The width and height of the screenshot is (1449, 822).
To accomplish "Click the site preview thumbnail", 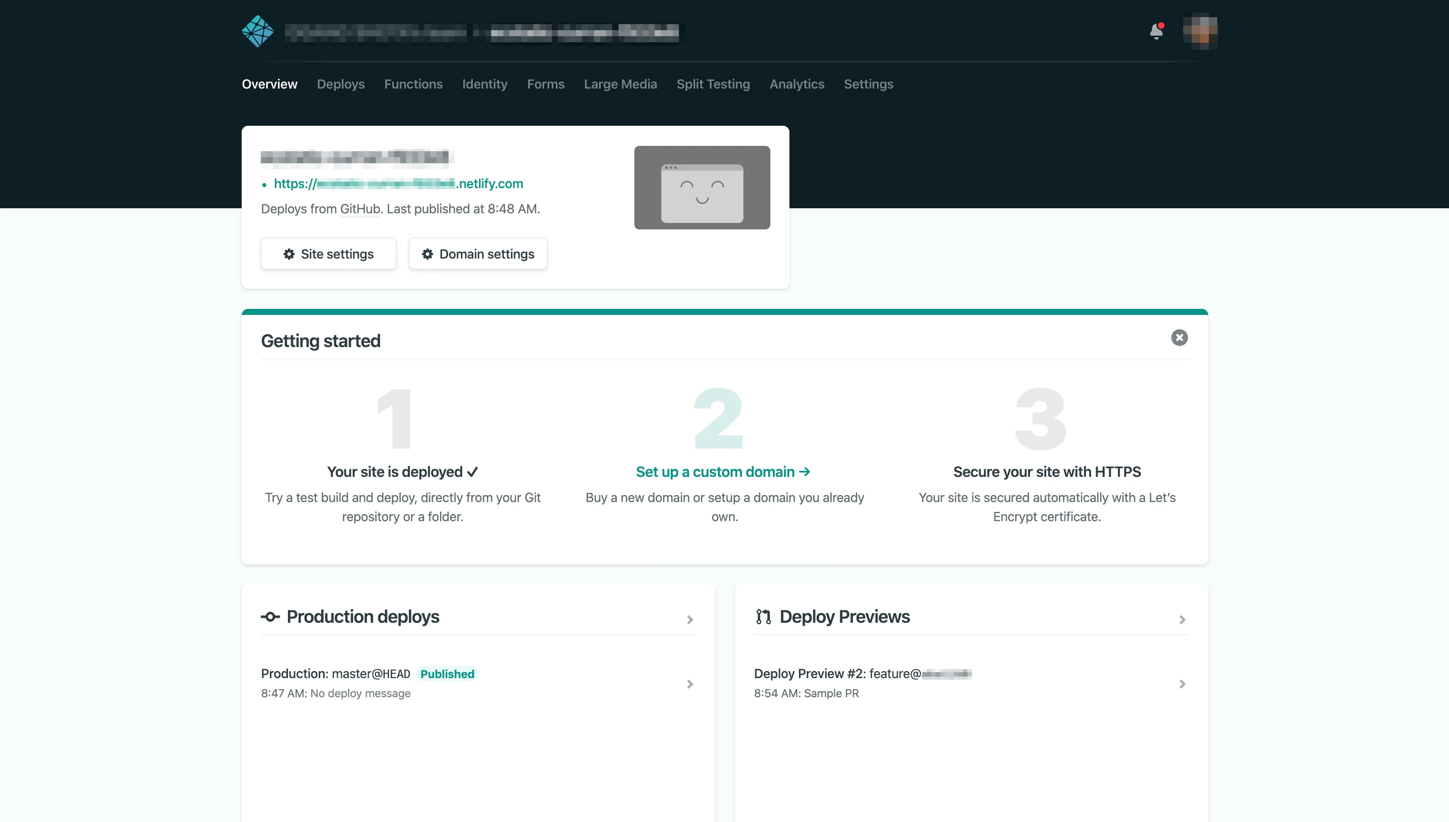I will (x=702, y=188).
